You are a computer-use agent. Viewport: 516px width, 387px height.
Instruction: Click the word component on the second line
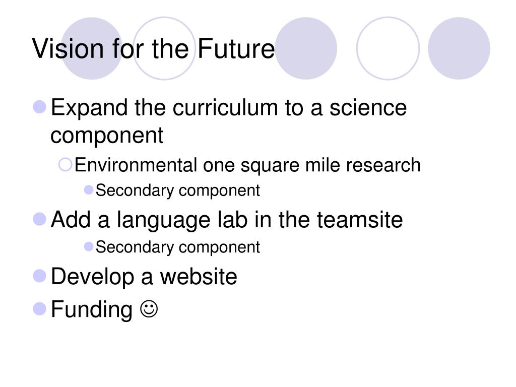click(x=107, y=136)
